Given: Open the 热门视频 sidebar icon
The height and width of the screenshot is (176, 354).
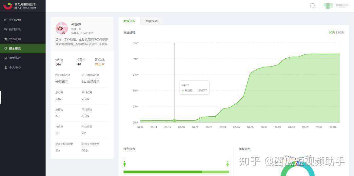Looking at the screenshot, I should tap(6, 20).
